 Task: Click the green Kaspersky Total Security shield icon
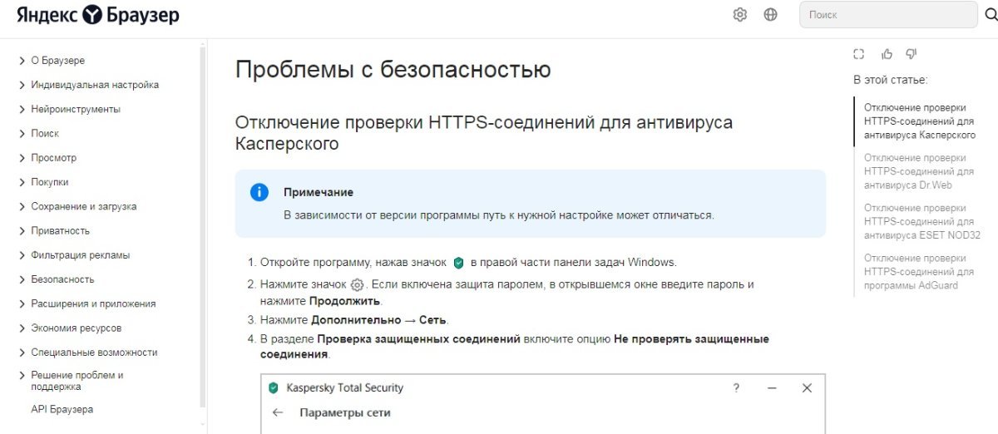click(x=273, y=388)
